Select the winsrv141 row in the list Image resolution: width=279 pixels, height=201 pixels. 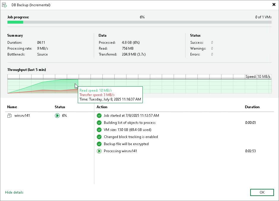coord(22,116)
